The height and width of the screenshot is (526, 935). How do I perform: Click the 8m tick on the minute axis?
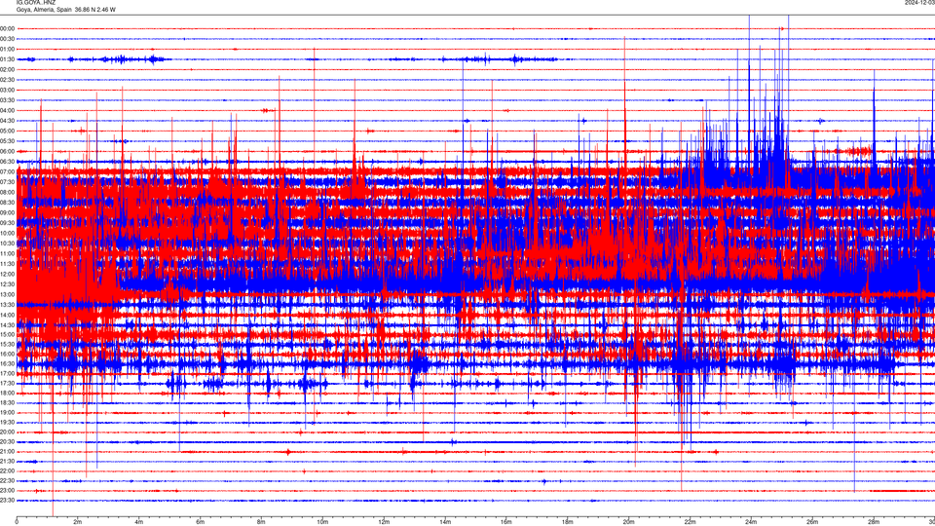261,522
